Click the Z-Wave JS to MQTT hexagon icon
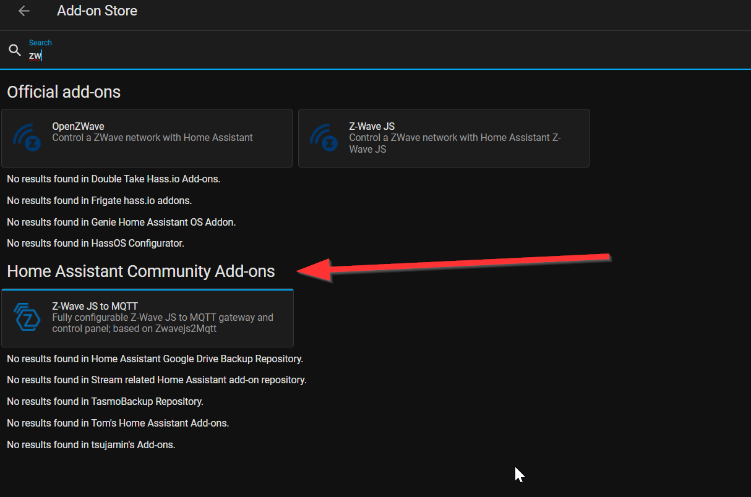This screenshot has width=751, height=497. click(27, 318)
